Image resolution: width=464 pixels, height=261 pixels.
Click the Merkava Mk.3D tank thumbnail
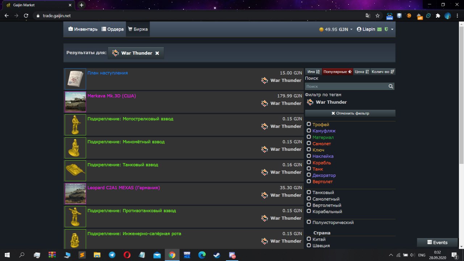[75, 102]
